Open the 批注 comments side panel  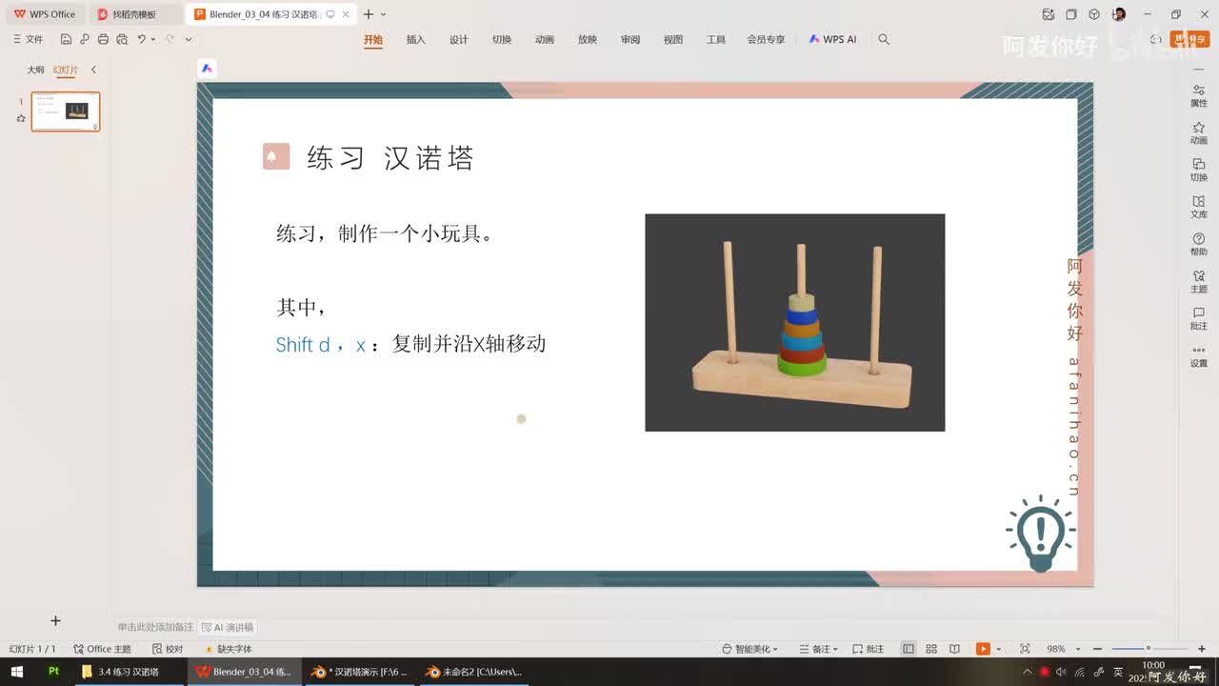pos(1199,318)
